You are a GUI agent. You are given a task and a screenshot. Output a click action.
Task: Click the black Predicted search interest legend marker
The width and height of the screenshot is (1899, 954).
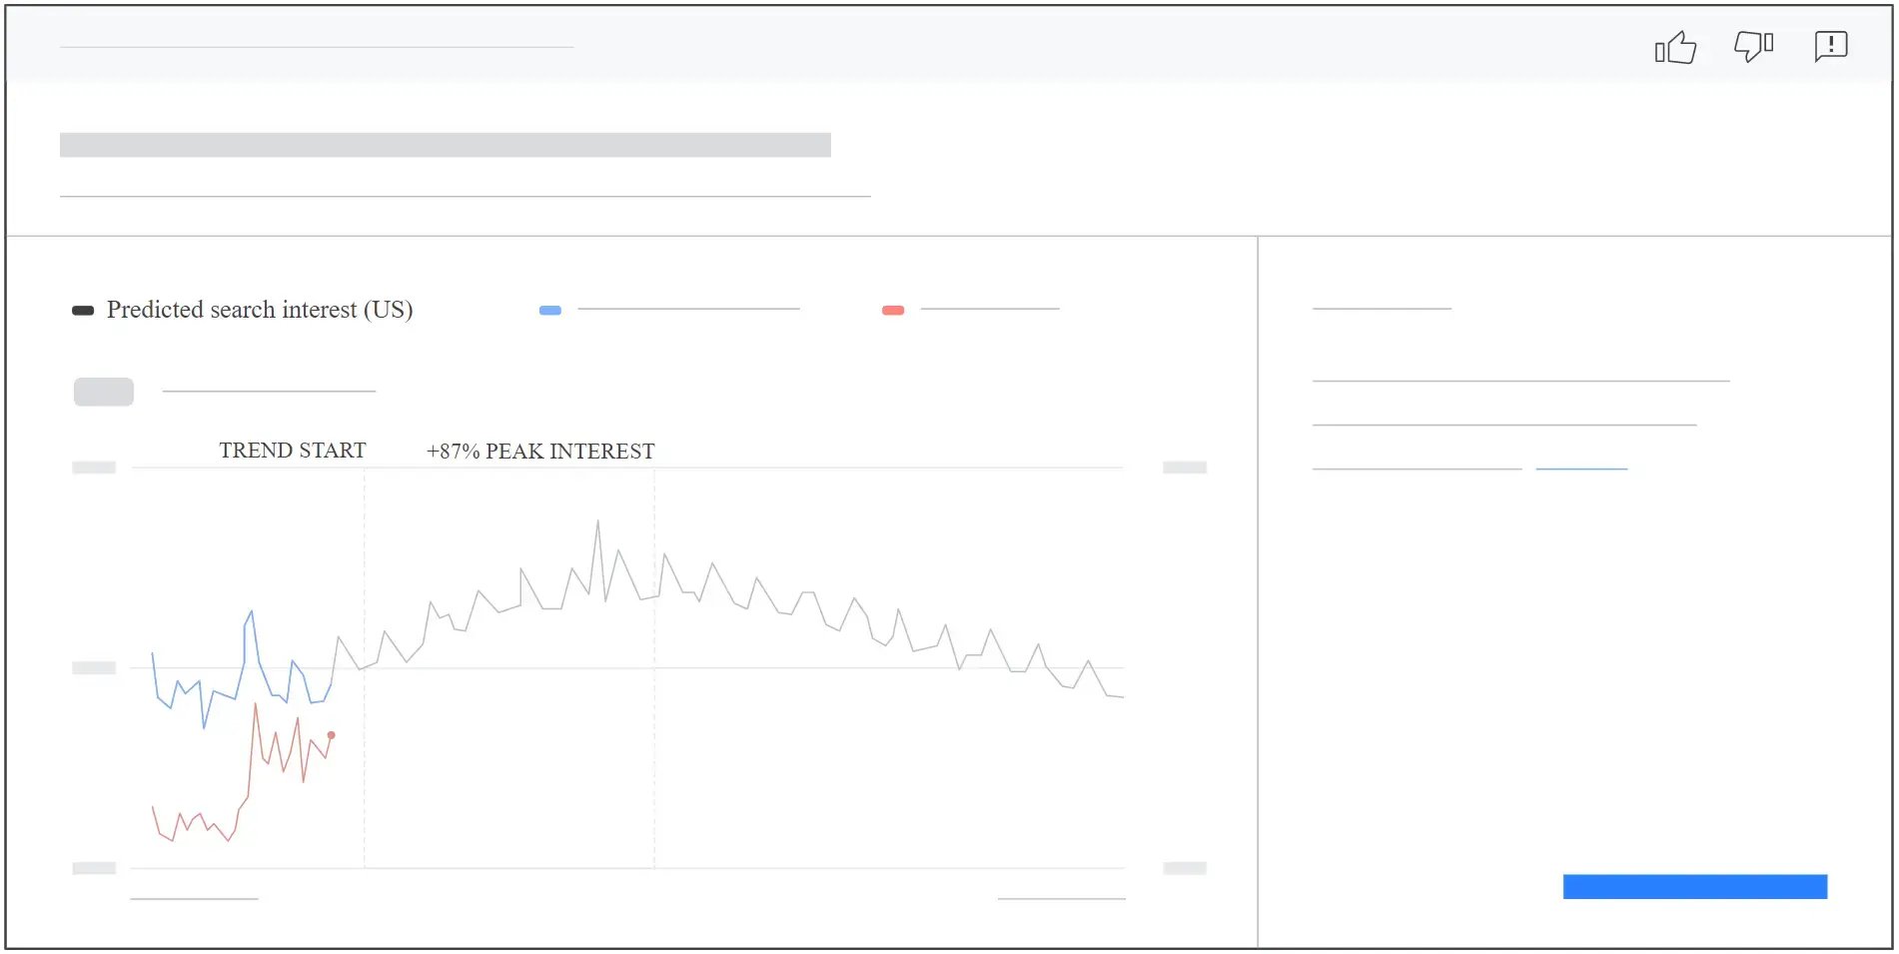tap(84, 310)
